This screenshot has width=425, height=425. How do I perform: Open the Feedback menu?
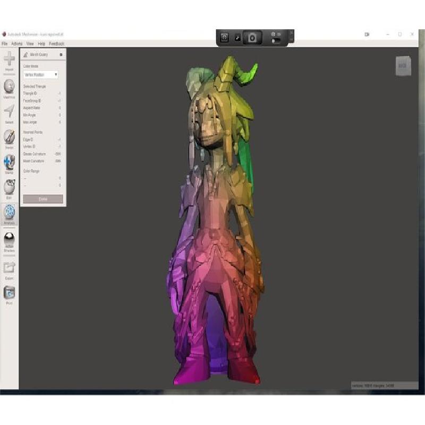pos(56,44)
